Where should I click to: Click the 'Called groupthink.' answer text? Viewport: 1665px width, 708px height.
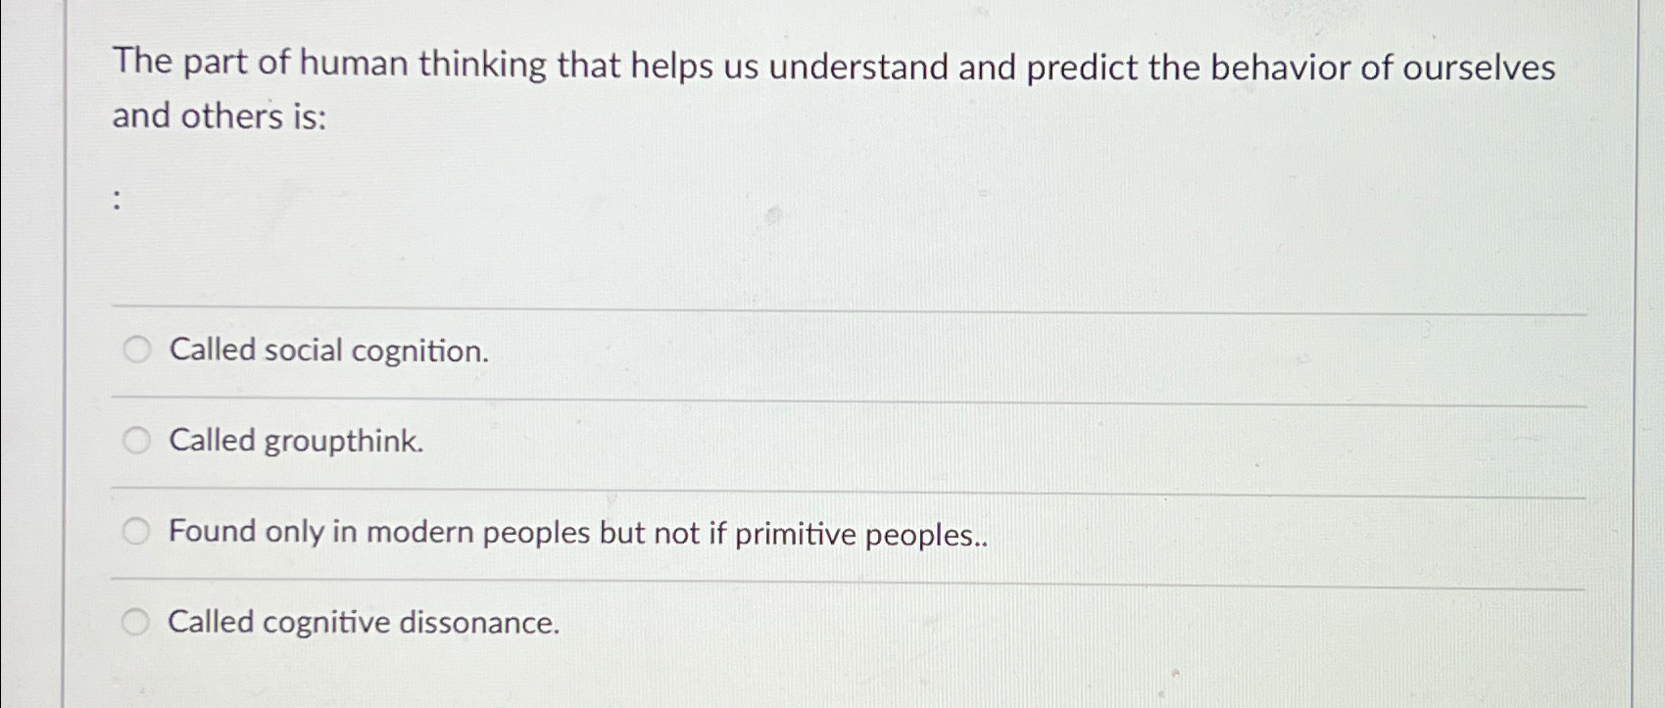pyautogui.click(x=295, y=441)
